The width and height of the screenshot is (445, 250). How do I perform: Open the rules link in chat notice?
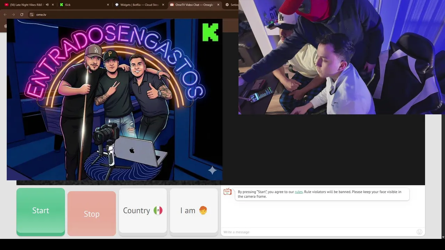click(299, 192)
